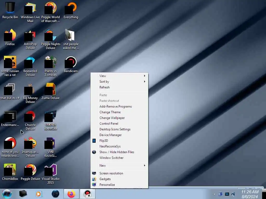Select the Peggle Nights Deluxe icon
266x199 pixels.
click(x=51, y=39)
